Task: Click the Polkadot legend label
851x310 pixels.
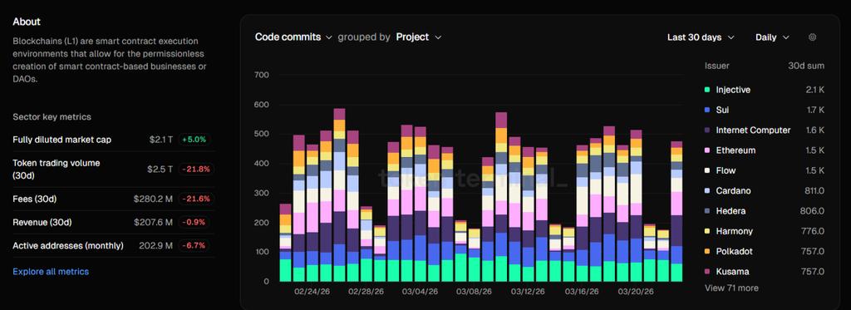Action: [x=734, y=251]
